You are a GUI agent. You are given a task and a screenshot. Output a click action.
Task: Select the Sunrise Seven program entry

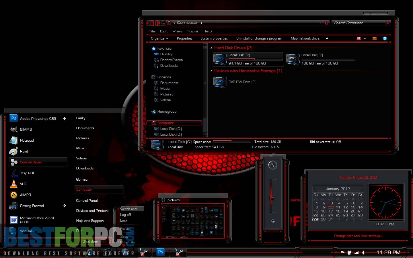[x=38, y=162]
